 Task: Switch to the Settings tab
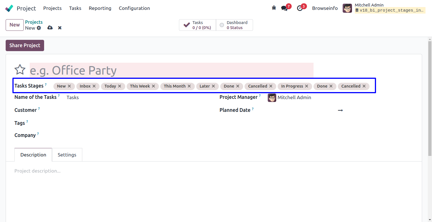pyautogui.click(x=67, y=155)
